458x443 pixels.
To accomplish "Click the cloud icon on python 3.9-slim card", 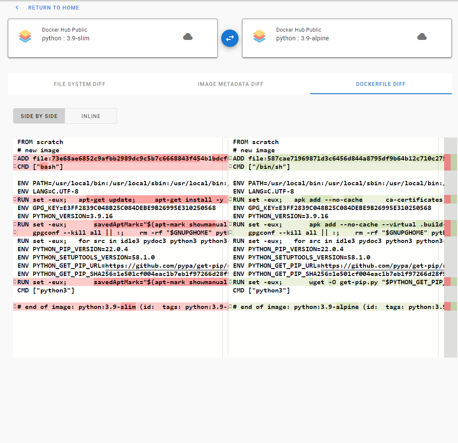I will [x=188, y=37].
